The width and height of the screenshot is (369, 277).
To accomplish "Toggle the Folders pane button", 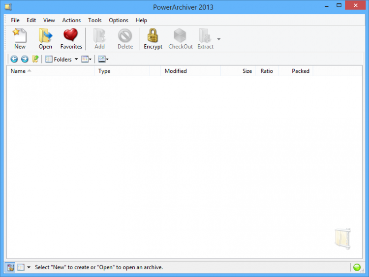I will click(59, 60).
